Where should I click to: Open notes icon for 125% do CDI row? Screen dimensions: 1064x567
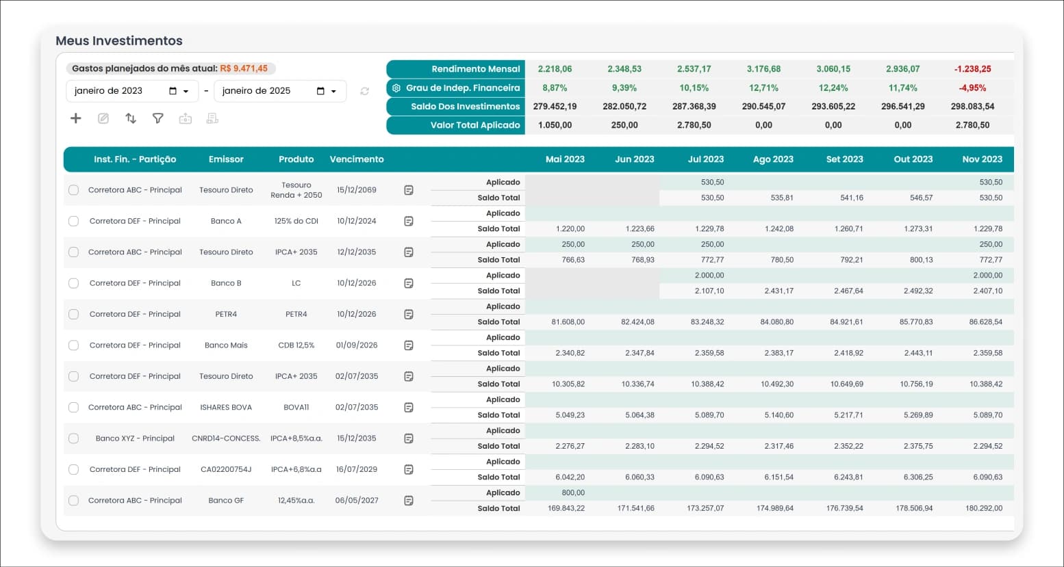click(x=409, y=221)
